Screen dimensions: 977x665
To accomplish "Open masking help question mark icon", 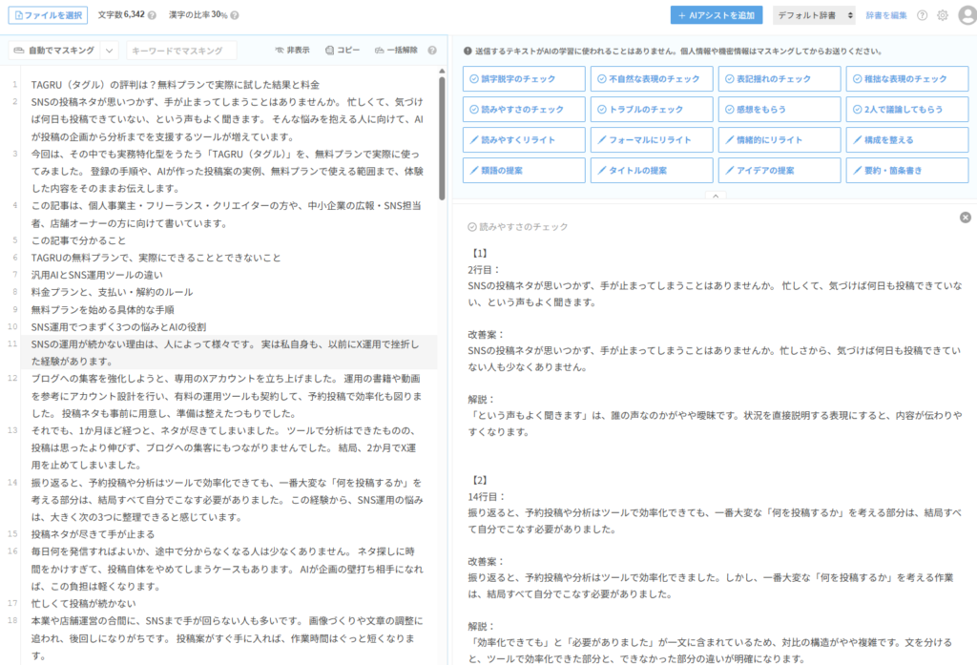I will click(432, 50).
